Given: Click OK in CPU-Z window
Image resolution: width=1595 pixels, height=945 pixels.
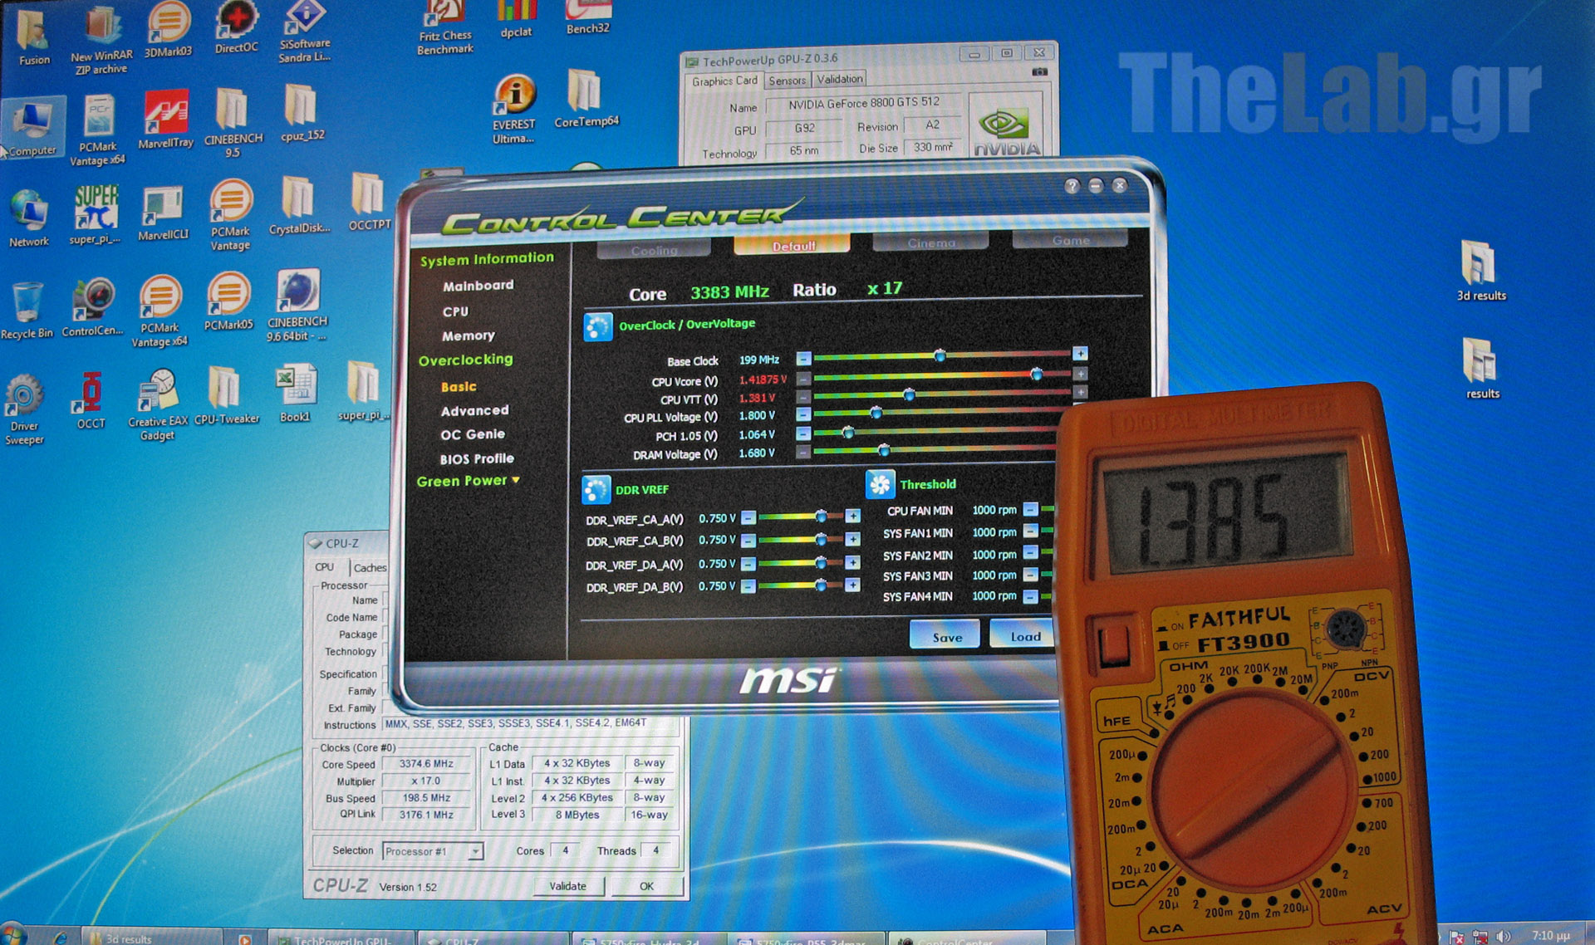Looking at the screenshot, I should coord(646,886).
